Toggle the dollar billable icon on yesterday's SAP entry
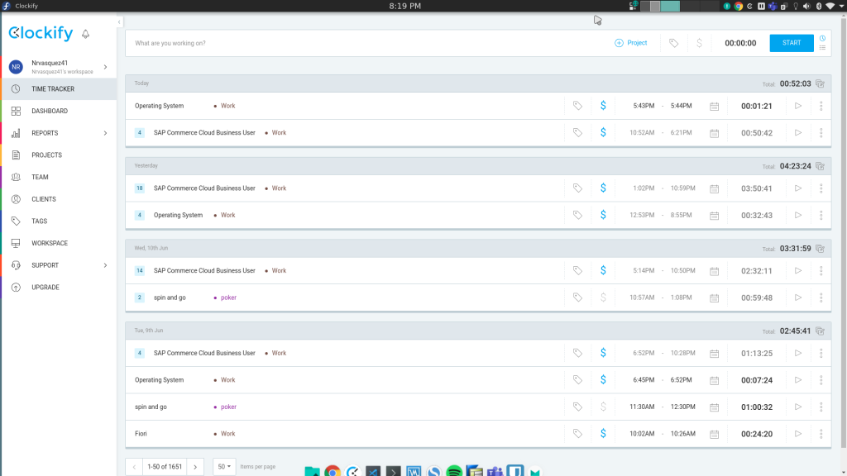Viewport: 847px width, 476px height. tap(603, 188)
